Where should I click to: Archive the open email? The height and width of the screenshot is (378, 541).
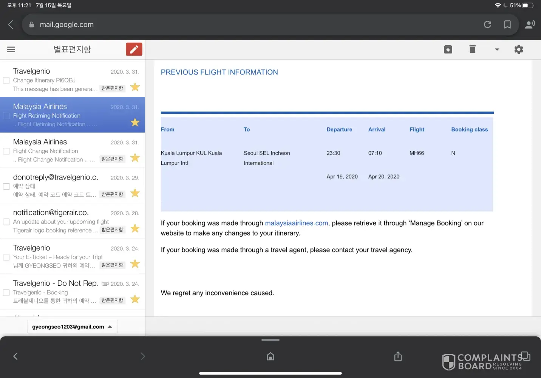[448, 49]
